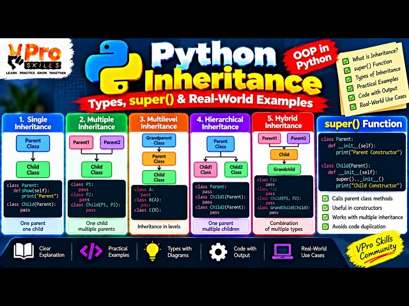Viewport: 409px width, 306px height.
Task: Click 'print("Parent Constructor")' code line
Action: tap(369, 152)
